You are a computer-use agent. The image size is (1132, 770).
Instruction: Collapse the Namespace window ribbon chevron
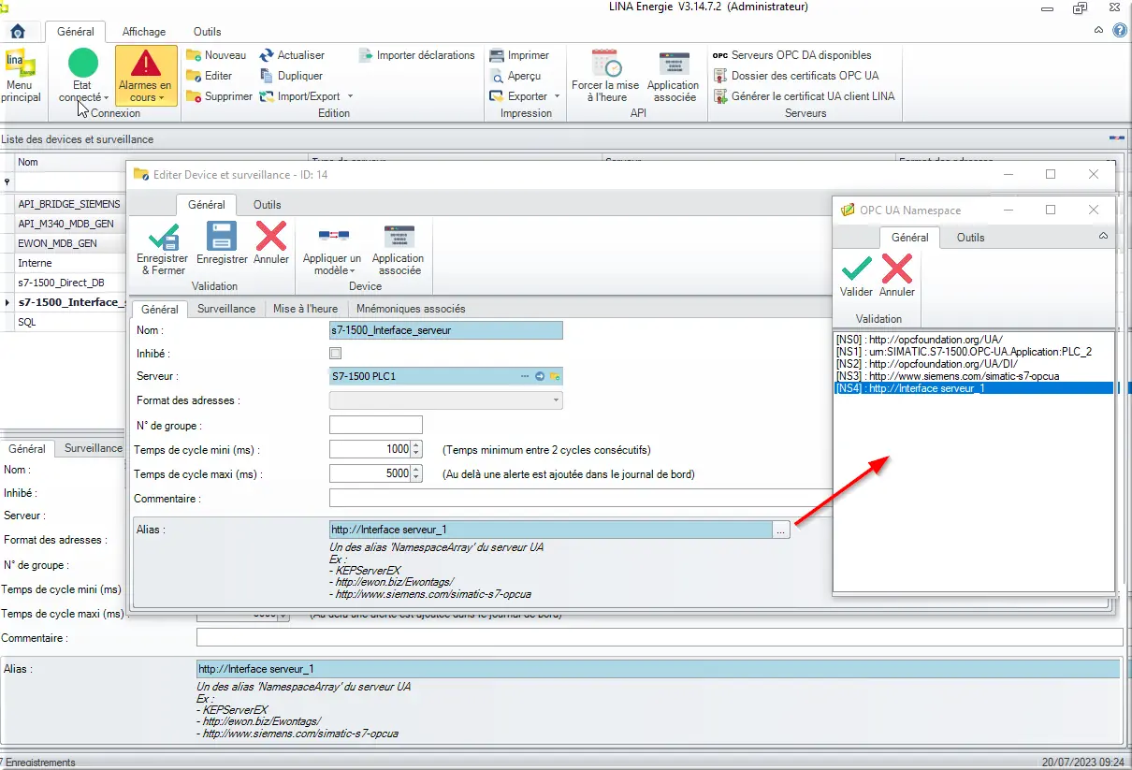[x=1103, y=237]
